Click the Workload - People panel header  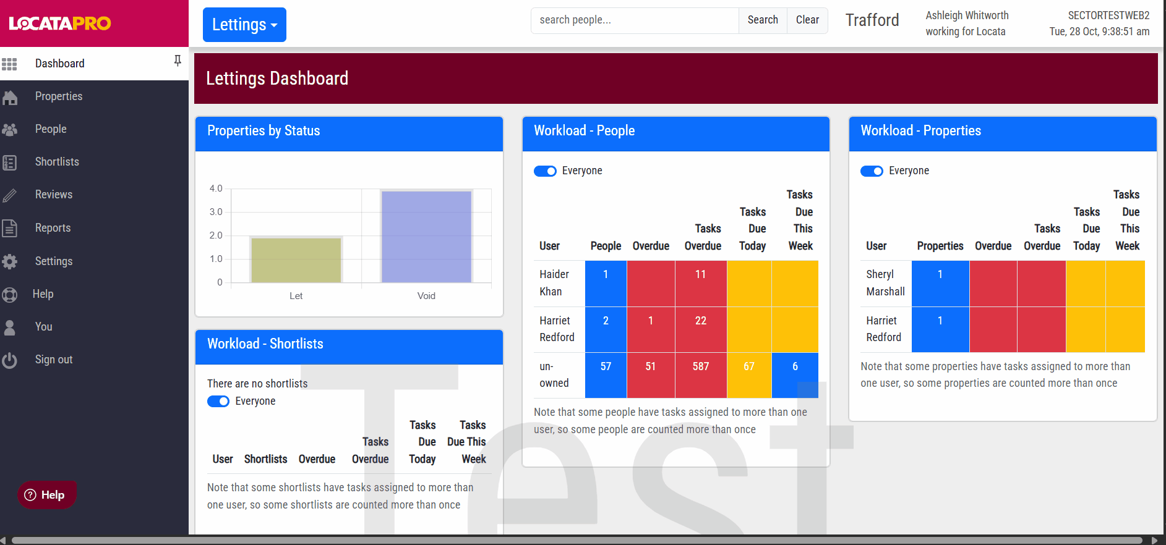click(676, 134)
